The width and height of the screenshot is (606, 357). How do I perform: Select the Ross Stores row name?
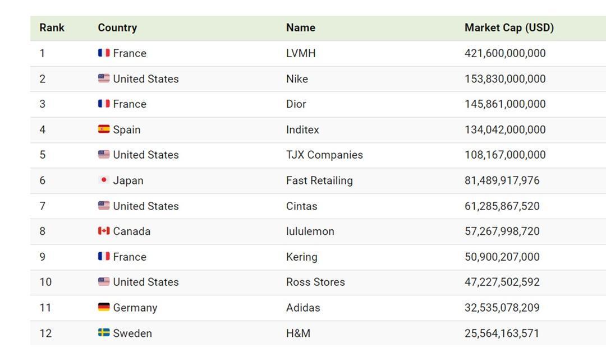click(x=315, y=282)
